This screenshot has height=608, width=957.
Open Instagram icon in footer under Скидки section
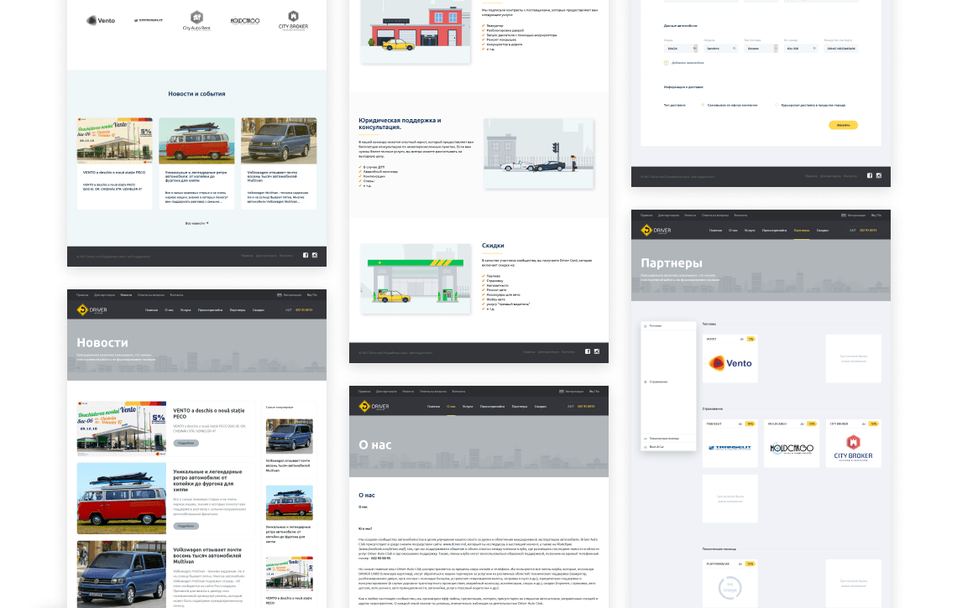point(597,351)
